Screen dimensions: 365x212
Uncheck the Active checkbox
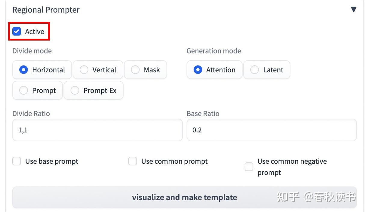point(17,31)
